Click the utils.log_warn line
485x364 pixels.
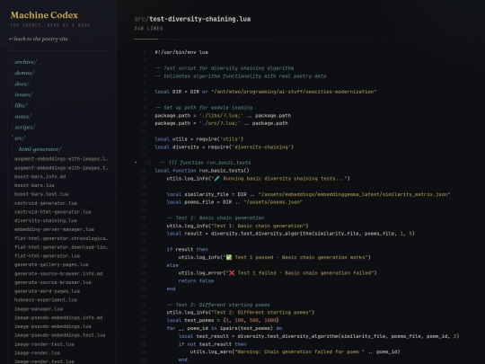(295, 352)
